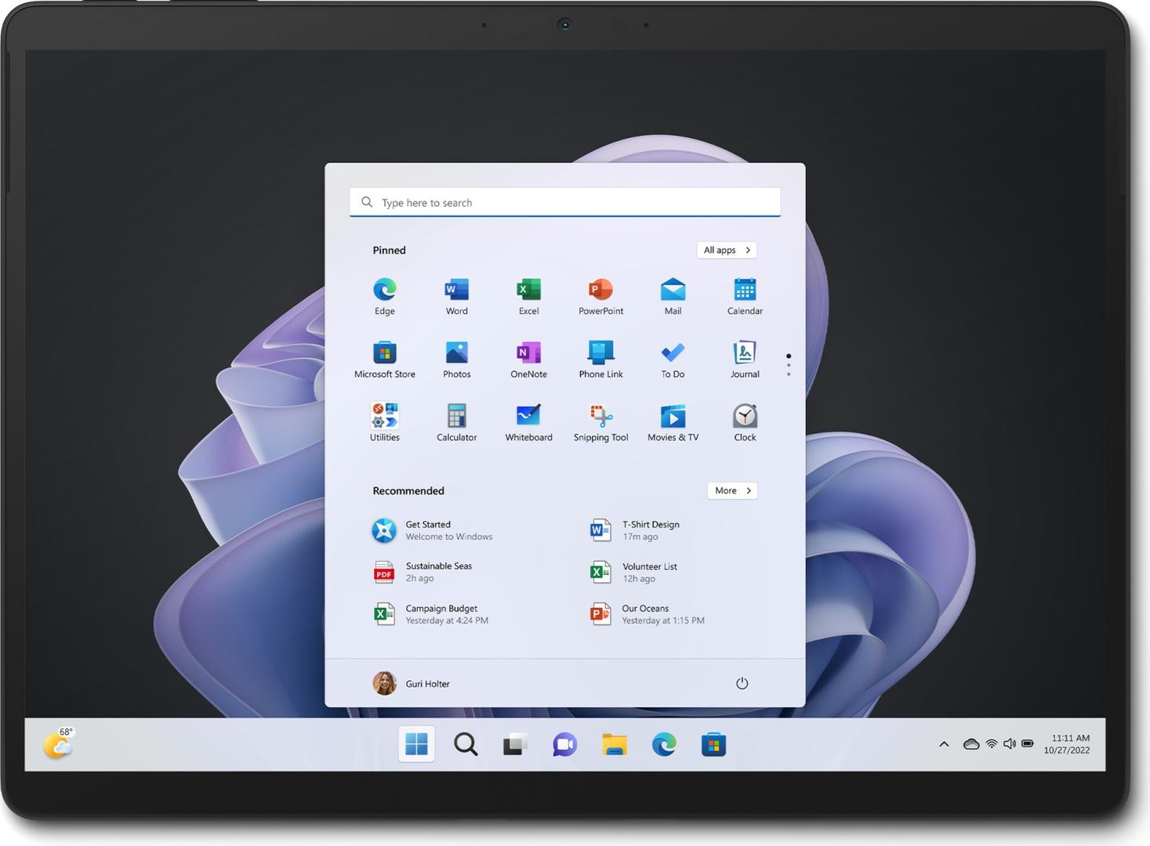Open the Mail app
The image size is (1150, 846).
[x=673, y=296]
